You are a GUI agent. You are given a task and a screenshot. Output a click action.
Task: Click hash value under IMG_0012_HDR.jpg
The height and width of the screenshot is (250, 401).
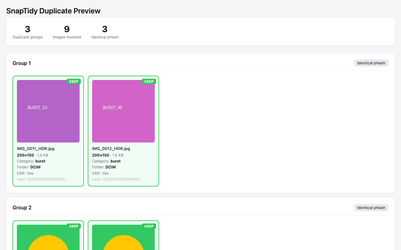pyautogui.click(x=117, y=179)
